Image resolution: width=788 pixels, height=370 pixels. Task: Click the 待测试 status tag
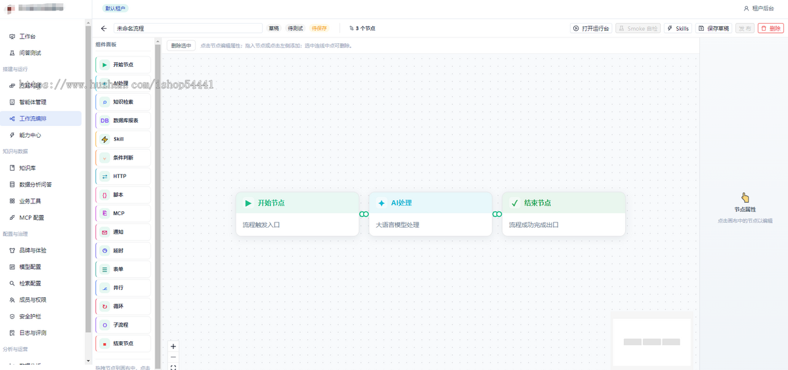(295, 28)
